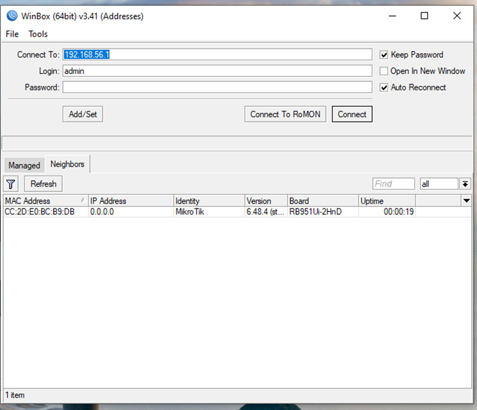Uncheck the Keep Password checkbox
The height and width of the screenshot is (410, 477).
[384, 54]
